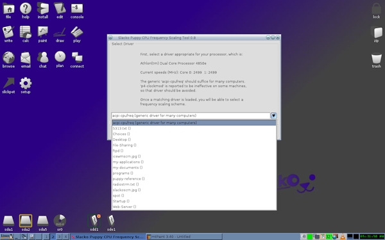Viewport: 385px width, 240px height.
Task: Switch to mtPaint 3.40 Untitled taskbar entry
Action: 184,237
